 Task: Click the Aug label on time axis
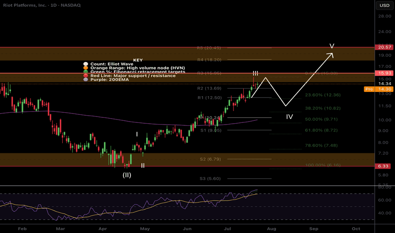(x=272, y=229)
